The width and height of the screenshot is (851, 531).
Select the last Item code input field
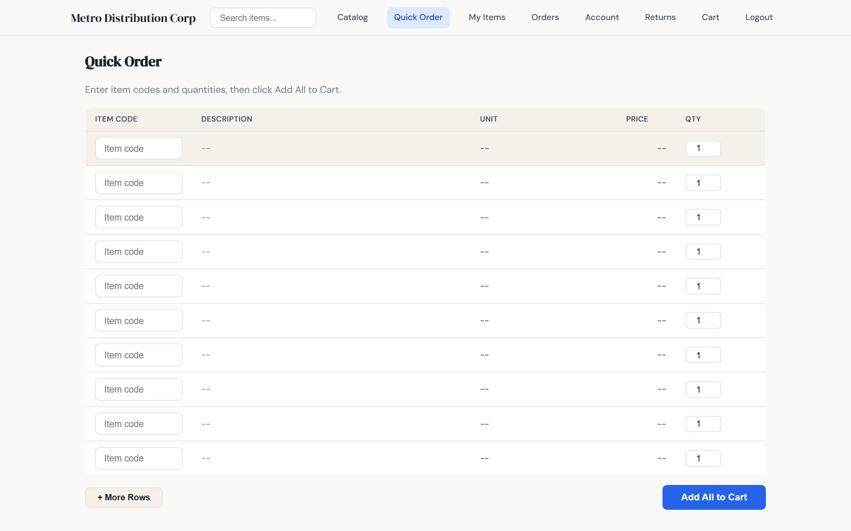(139, 458)
